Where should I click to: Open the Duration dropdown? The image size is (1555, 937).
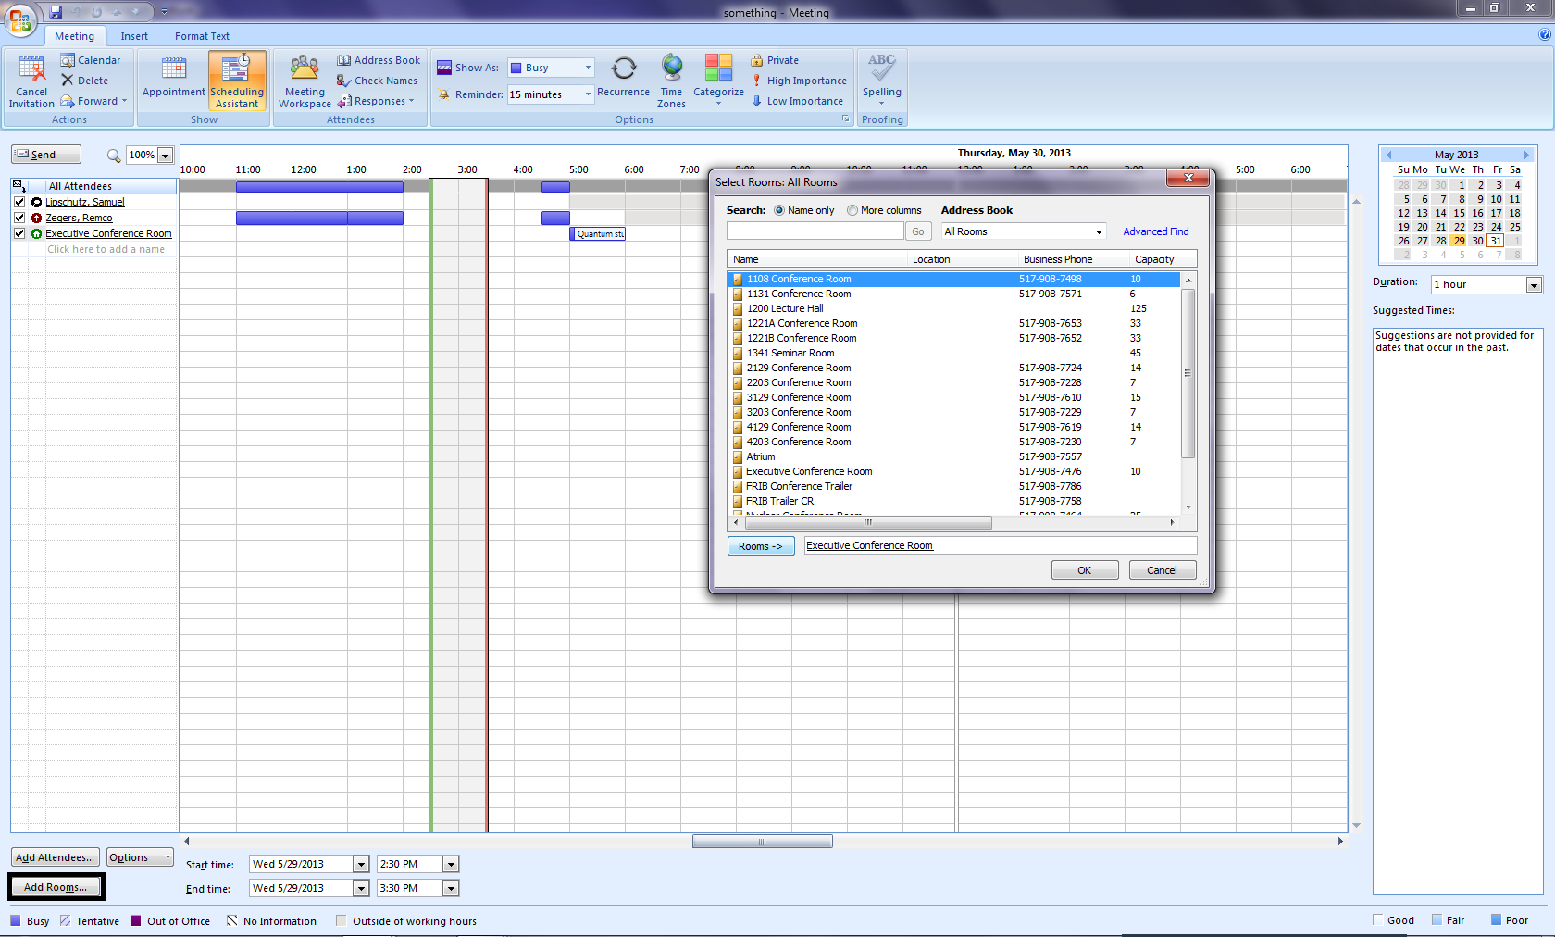tap(1534, 285)
